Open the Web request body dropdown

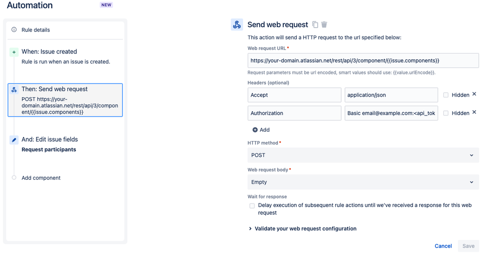(363, 182)
